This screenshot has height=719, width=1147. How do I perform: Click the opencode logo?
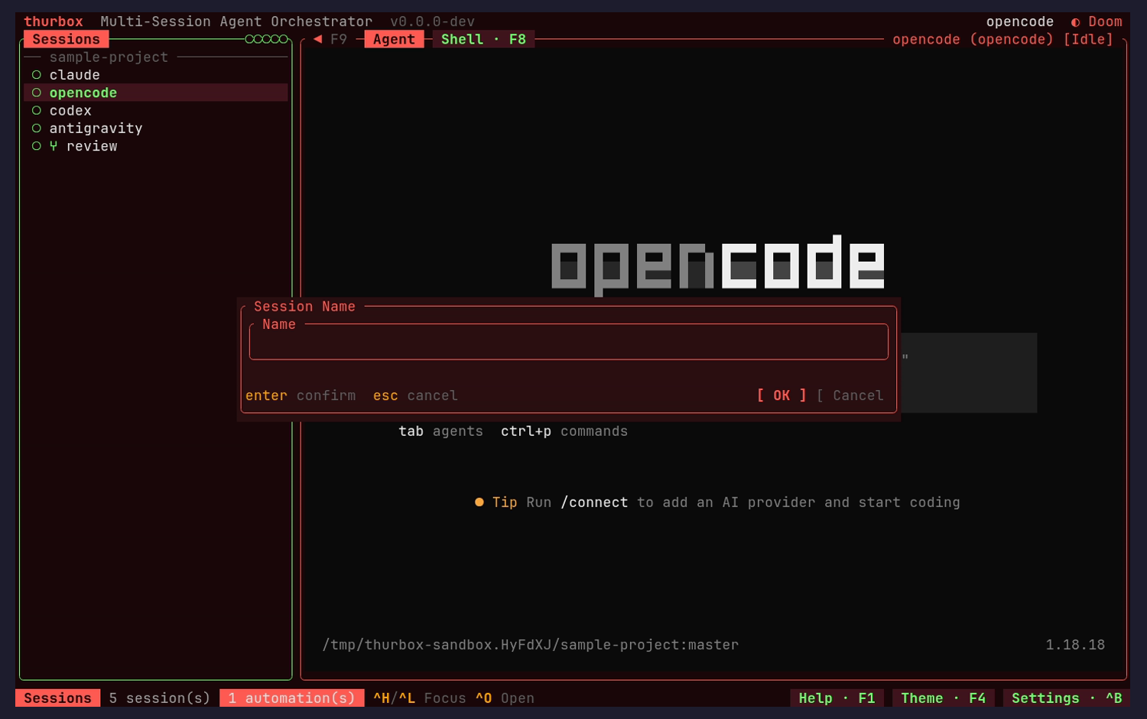pos(718,265)
